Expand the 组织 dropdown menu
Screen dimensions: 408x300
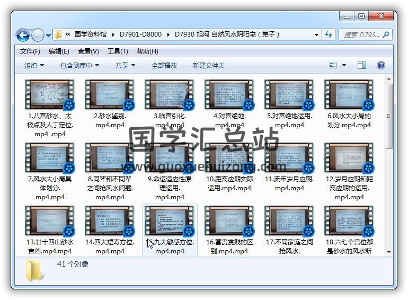34,65
